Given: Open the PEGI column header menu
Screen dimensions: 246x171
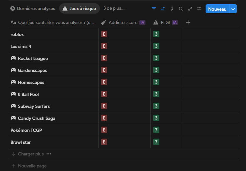Looking at the screenshot, I should (x=165, y=22).
